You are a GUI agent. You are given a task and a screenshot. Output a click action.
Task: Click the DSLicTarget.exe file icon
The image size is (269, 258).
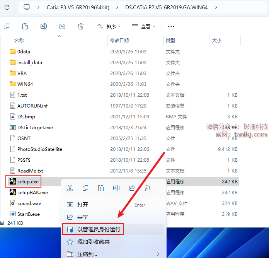pyautogui.click(x=12, y=127)
